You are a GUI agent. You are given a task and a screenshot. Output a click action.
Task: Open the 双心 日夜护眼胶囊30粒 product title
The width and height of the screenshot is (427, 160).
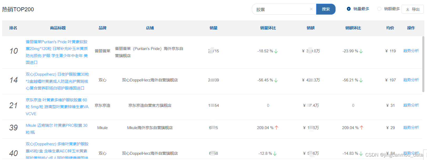[57, 81]
